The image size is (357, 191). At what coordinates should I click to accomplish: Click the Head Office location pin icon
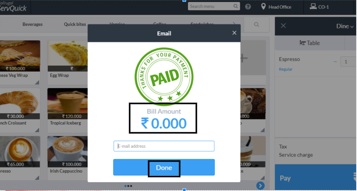pos(263,7)
